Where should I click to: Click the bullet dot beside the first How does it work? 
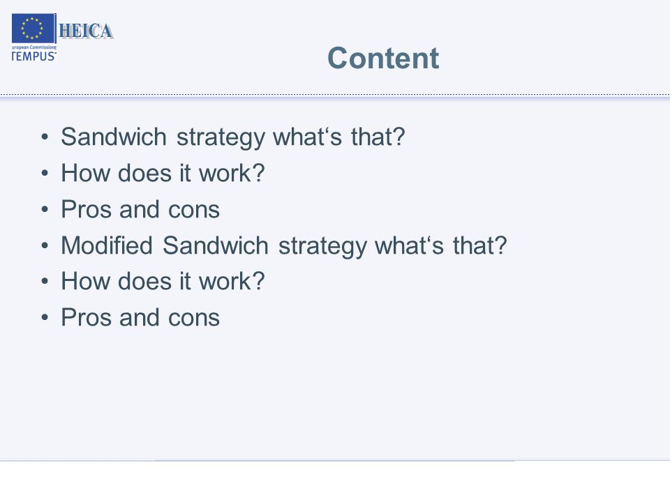(x=45, y=174)
